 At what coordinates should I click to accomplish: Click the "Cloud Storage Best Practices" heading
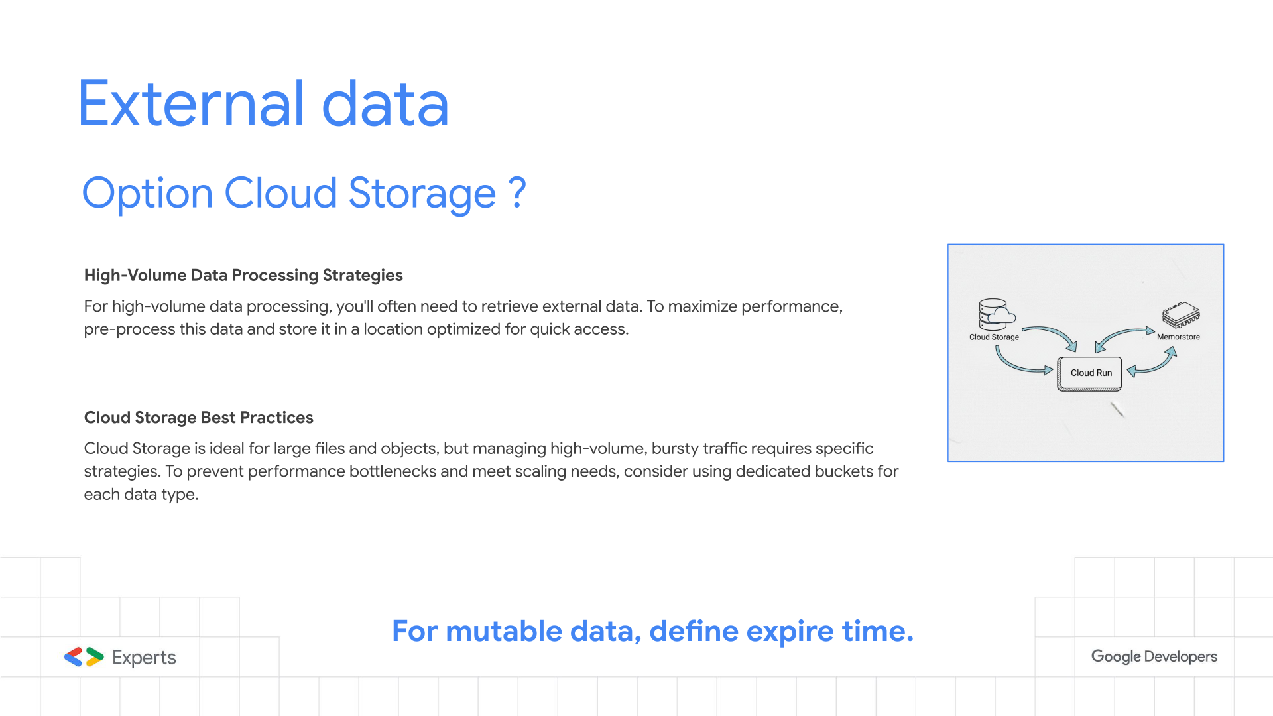coord(198,418)
